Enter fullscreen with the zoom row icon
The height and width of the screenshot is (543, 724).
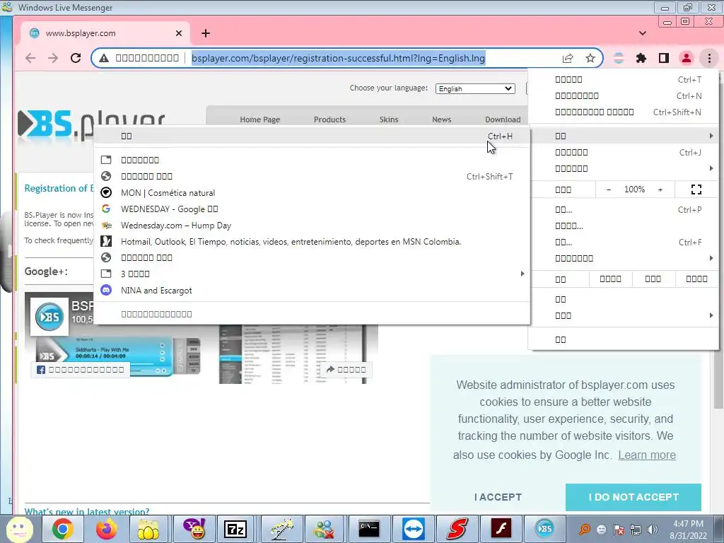[696, 189]
